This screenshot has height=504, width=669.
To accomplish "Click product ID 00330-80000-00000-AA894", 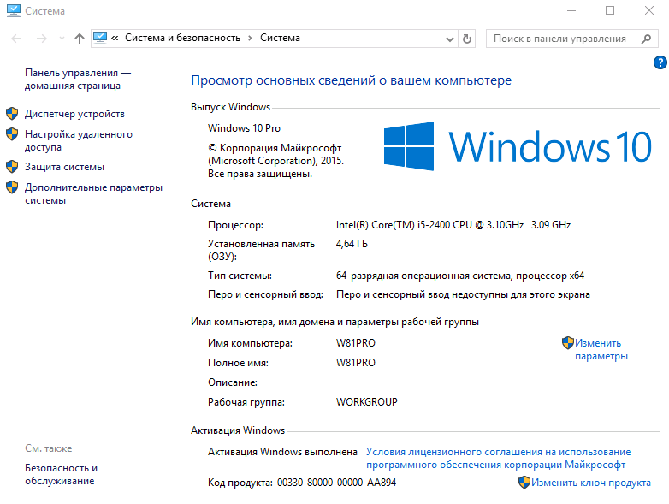I will [x=336, y=483].
